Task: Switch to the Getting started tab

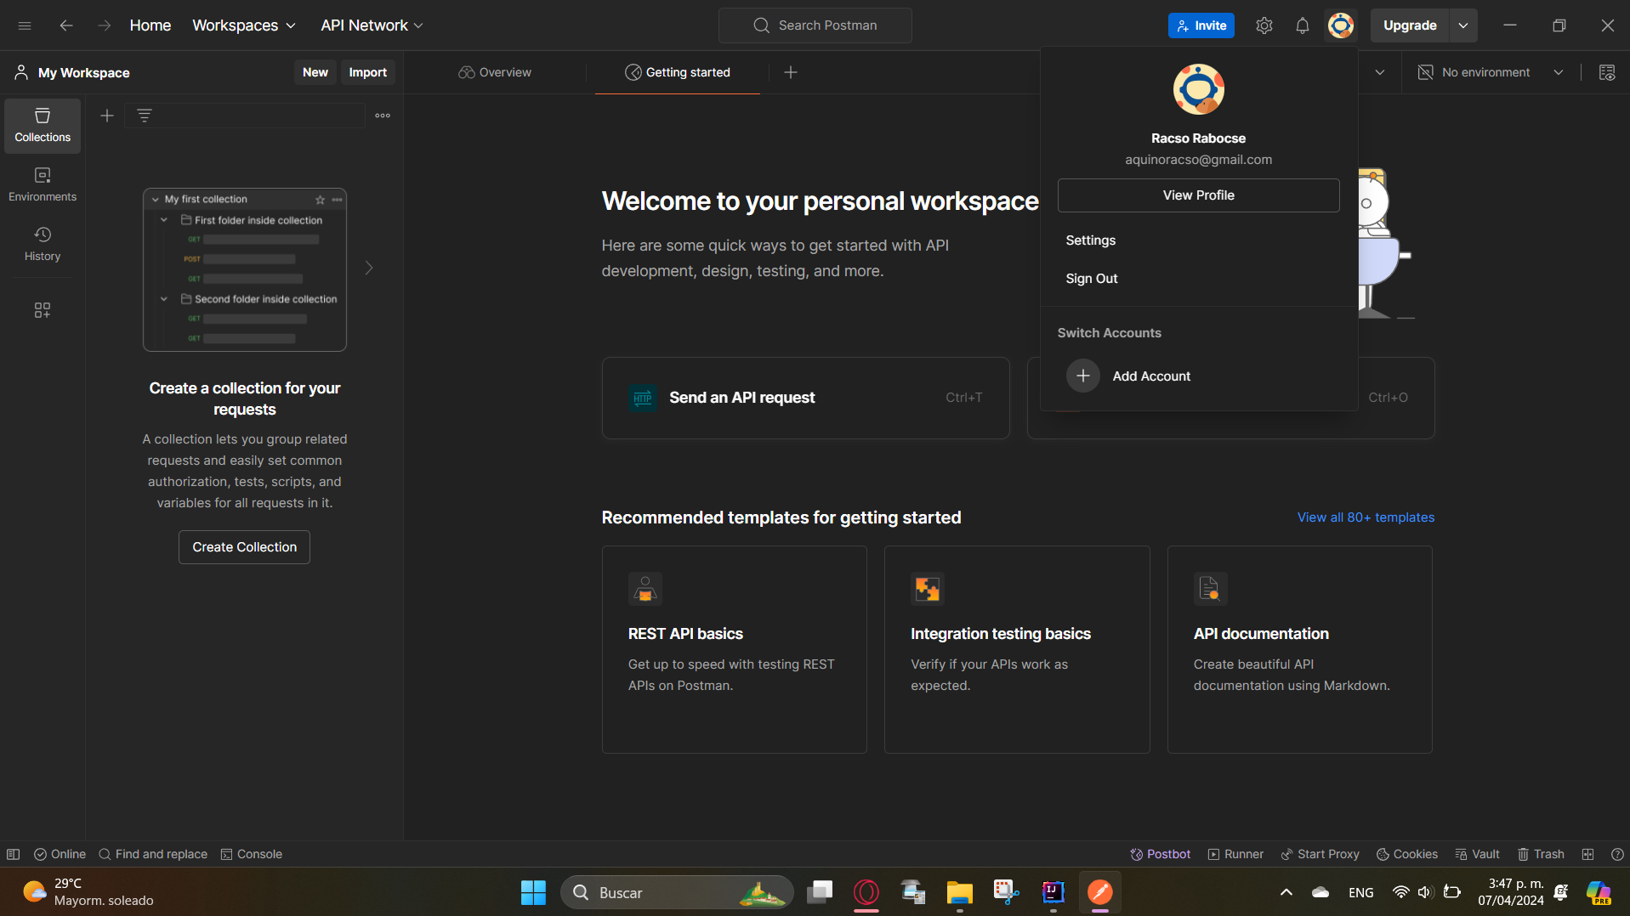Action: coord(678,72)
